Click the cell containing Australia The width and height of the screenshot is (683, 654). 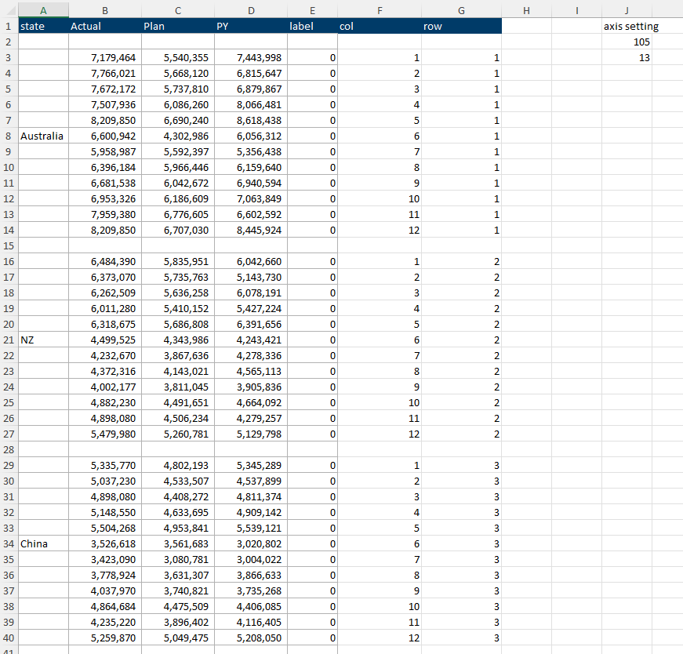point(42,136)
